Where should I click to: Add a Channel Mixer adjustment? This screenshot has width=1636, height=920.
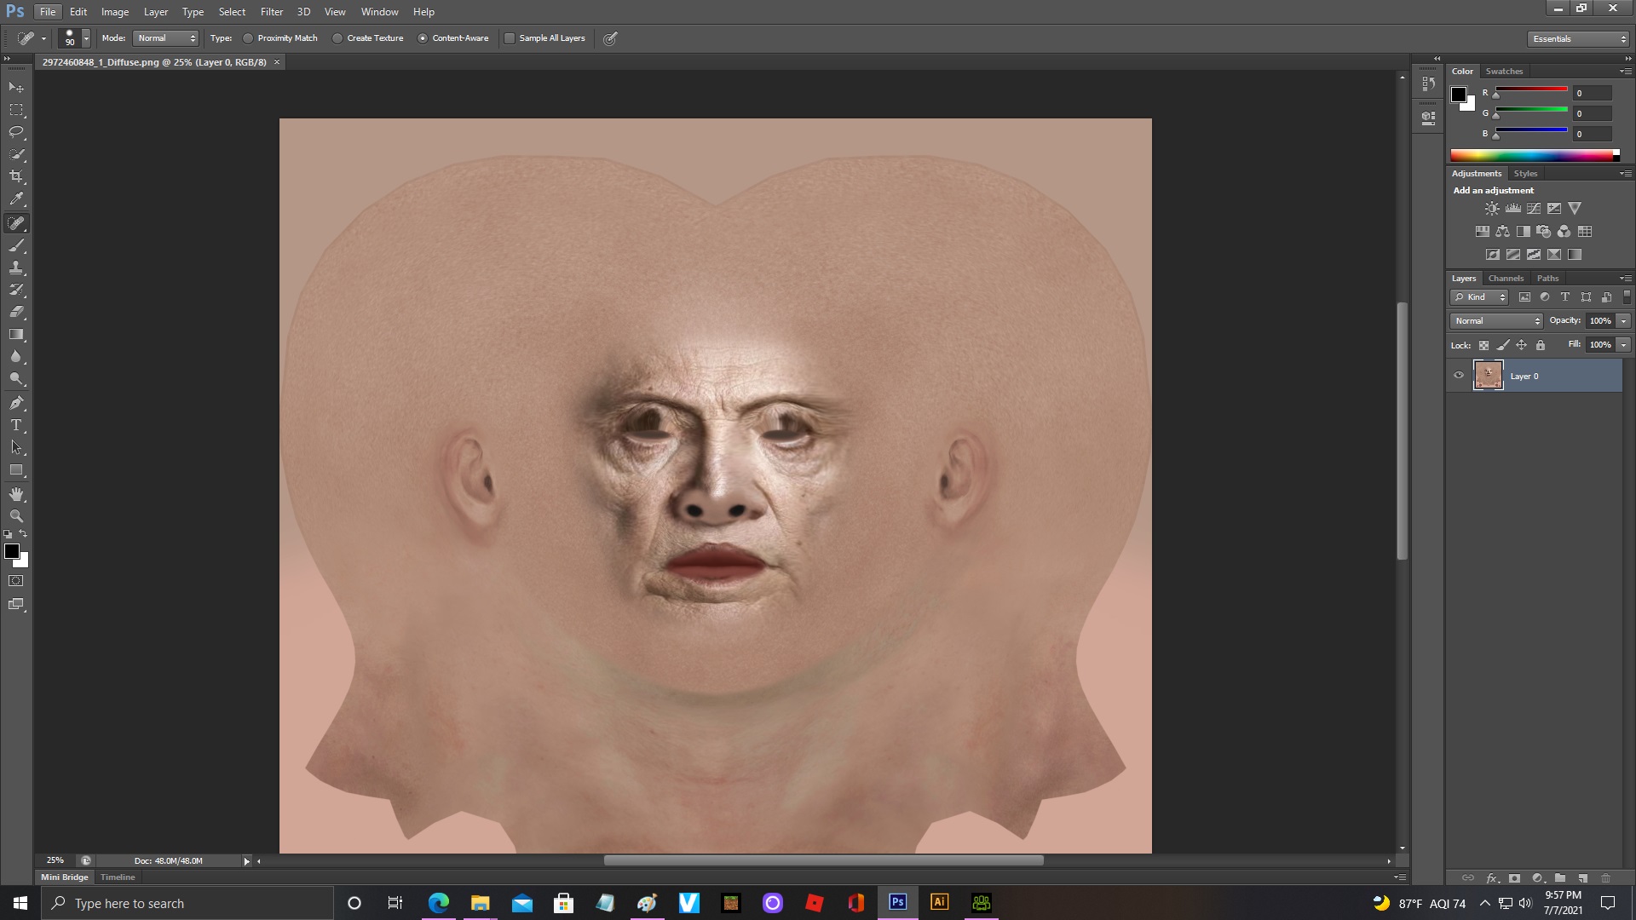(x=1564, y=232)
